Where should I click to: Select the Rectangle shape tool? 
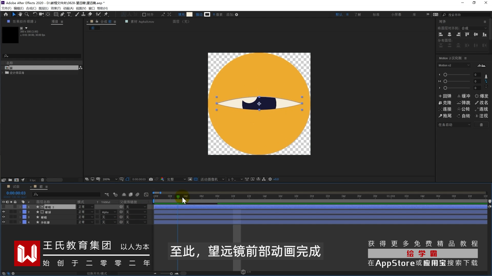(56, 14)
